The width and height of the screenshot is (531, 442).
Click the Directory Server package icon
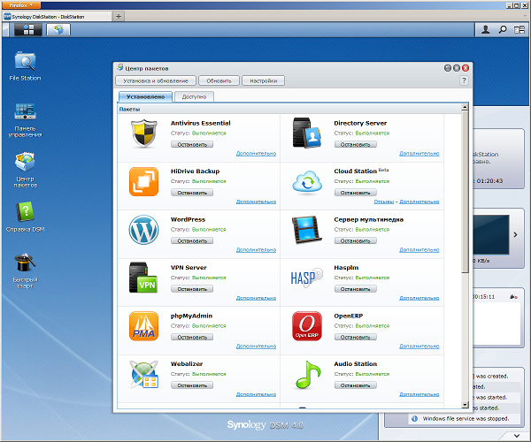(307, 133)
